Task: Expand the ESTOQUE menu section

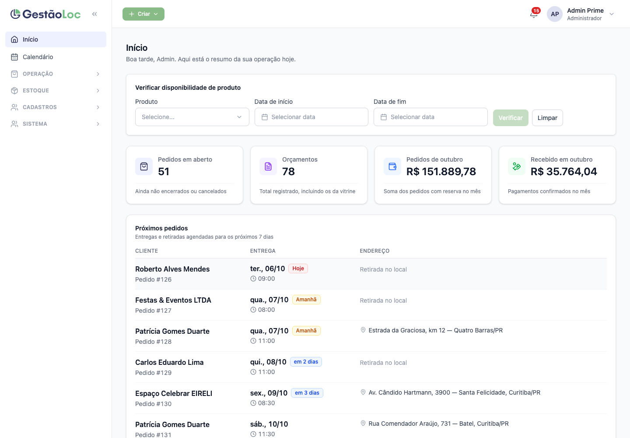Action: point(56,91)
